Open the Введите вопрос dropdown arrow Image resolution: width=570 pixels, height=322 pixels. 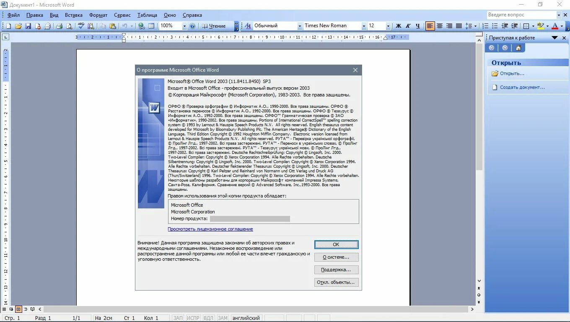(559, 15)
